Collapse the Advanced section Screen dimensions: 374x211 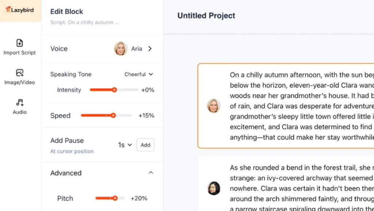tap(150, 173)
